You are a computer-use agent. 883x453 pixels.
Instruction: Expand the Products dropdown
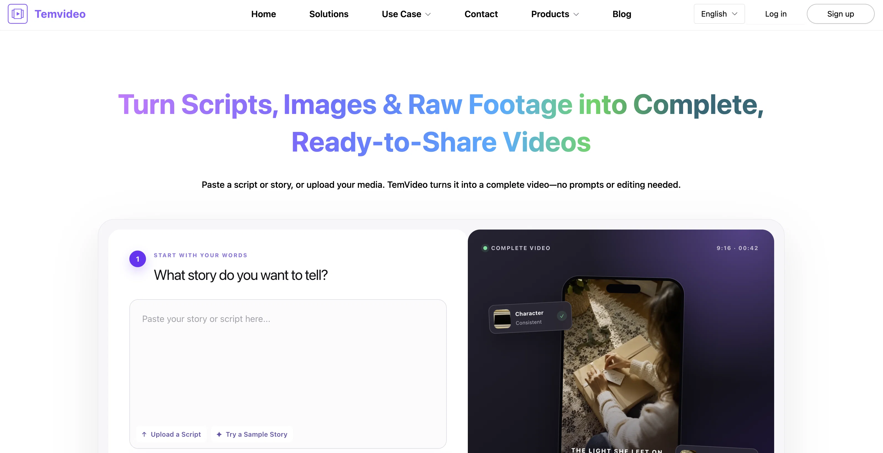555,14
